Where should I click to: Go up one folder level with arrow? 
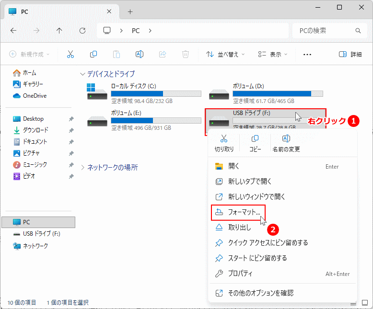point(59,30)
